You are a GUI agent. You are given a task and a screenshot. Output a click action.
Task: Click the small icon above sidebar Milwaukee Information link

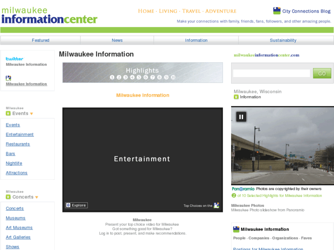click(x=8, y=78)
